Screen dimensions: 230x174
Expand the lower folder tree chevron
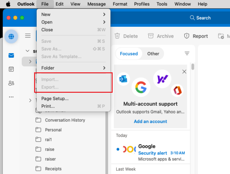coord(30,100)
